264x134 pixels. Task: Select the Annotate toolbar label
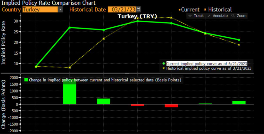pos(220,16)
